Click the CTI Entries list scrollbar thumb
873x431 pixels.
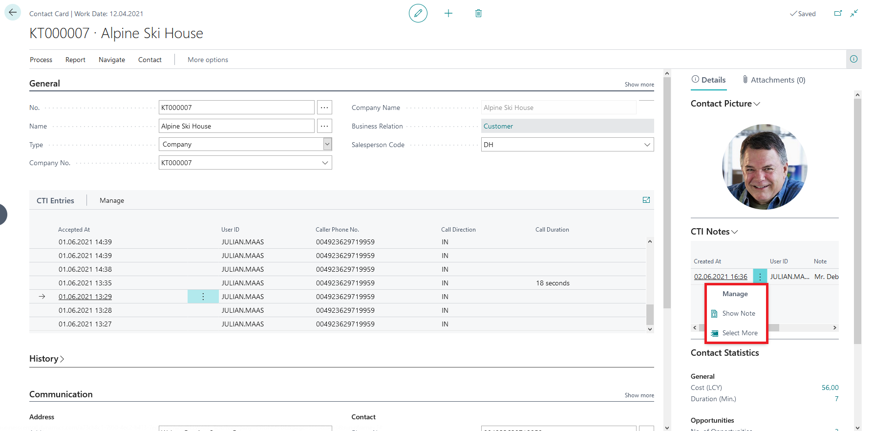(650, 315)
